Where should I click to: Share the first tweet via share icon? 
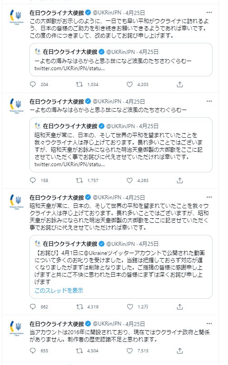[x=180, y=84]
